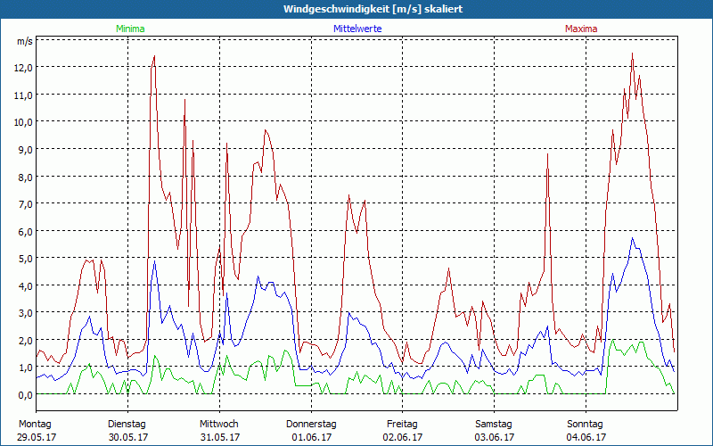
Task: Select the red 'Maxima' legend label
Action: tap(581, 29)
